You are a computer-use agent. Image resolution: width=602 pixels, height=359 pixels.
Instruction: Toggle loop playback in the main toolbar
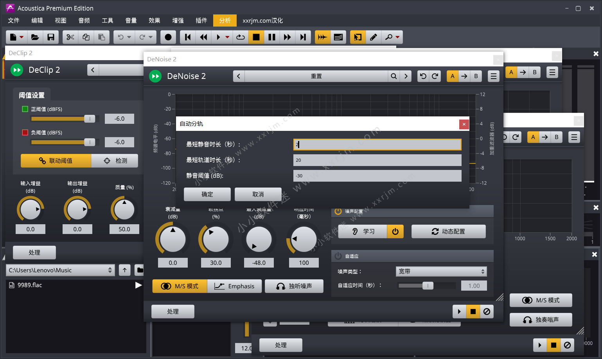click(x=241, y=37)
